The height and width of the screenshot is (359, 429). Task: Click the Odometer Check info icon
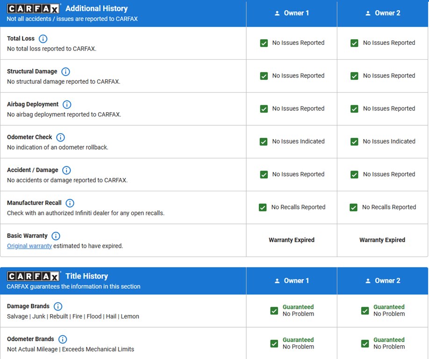click(x=60, y=137)
